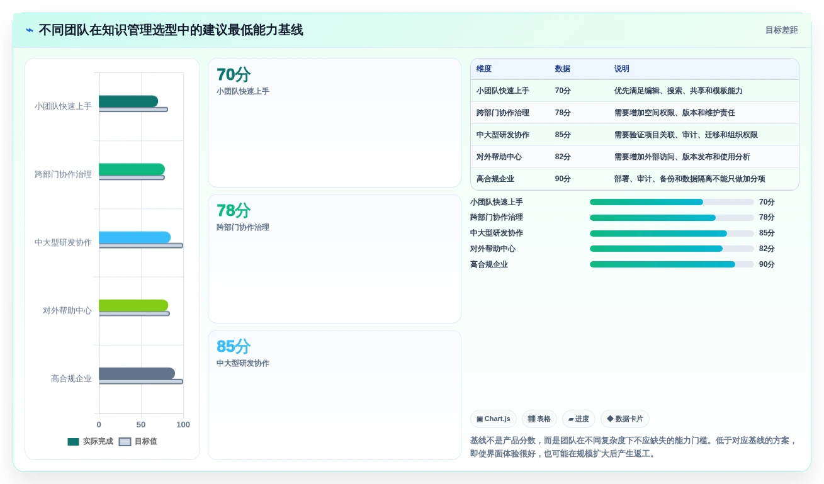Click the 对外帮助中心 lime bar in chart
Screen dimensions: 824x484
tap(133, 305)
